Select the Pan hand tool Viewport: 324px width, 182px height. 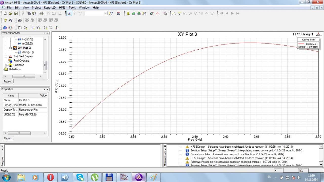tap(20, 28)
